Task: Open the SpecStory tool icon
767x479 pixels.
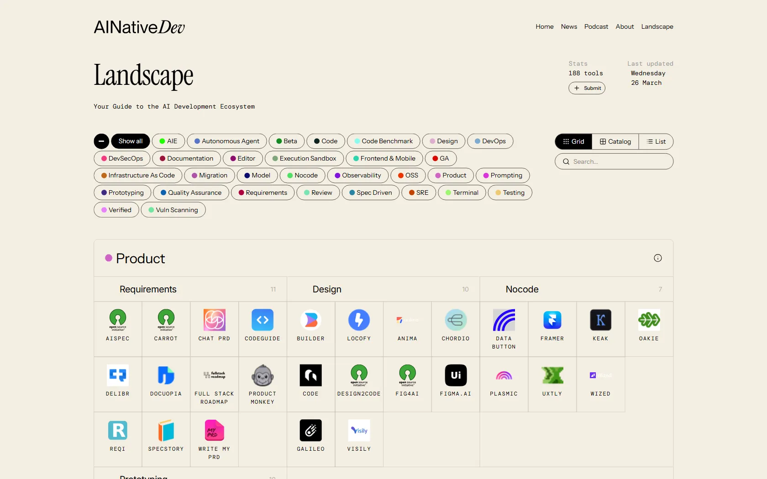Action: click(166, 430)
